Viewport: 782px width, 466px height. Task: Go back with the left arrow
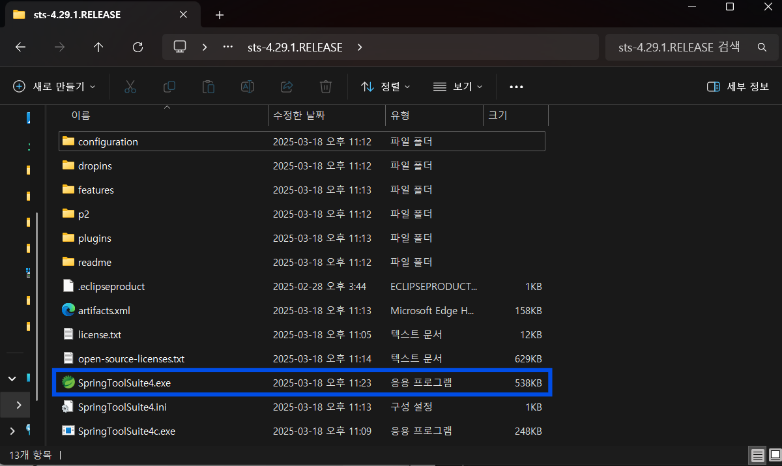point(20,47)
